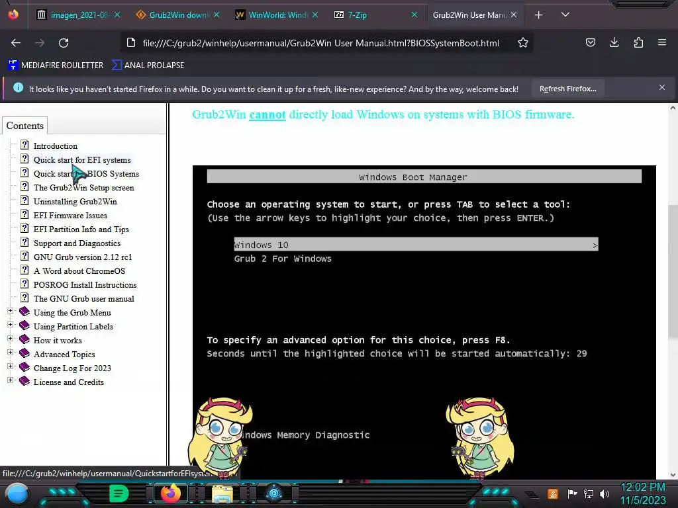Open Quick start for EFI systems

(x=82, y=160)
